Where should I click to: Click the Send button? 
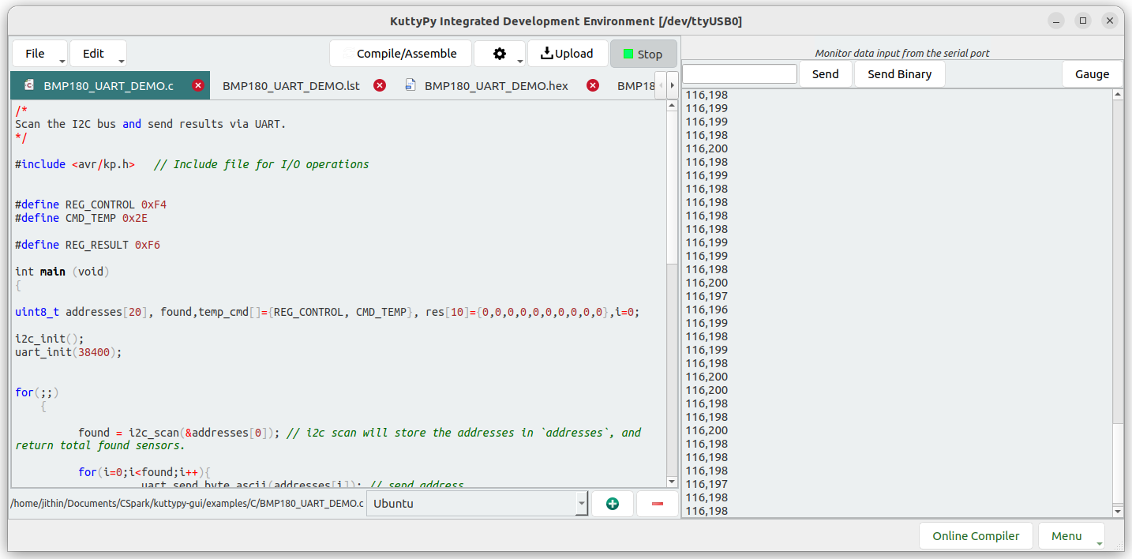point(826,73)
